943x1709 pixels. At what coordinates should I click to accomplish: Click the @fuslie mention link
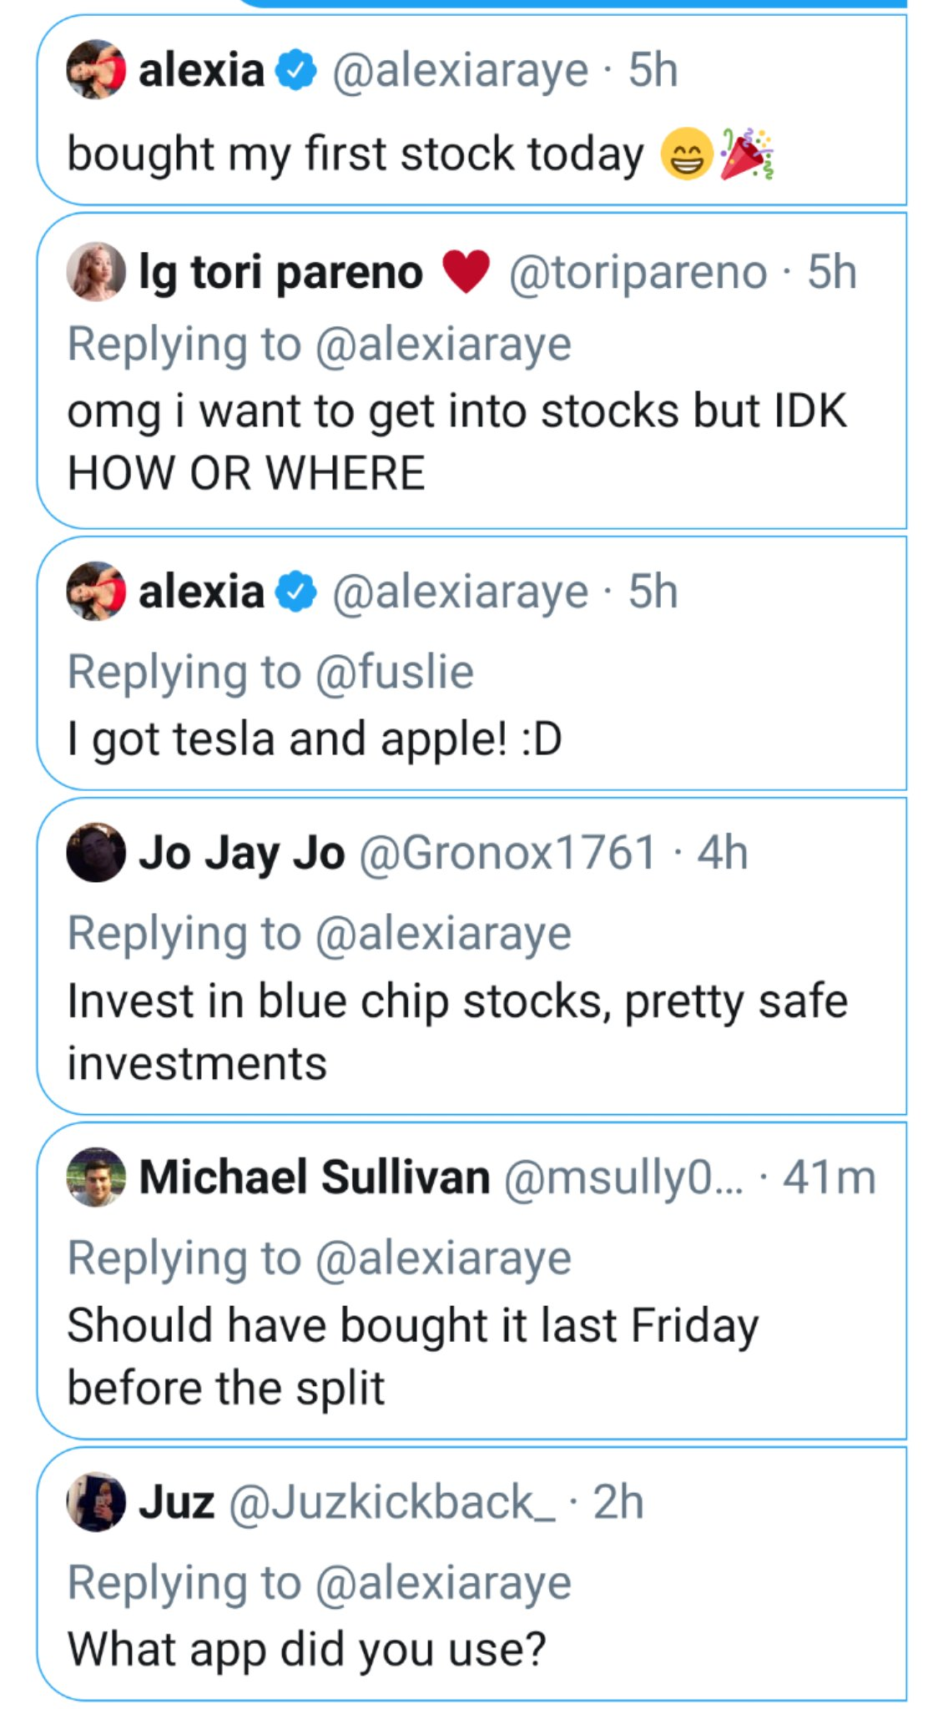(394, 672)
